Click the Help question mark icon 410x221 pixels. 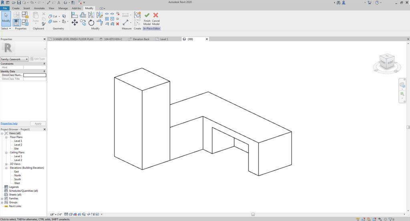click(x=377, y=2)
